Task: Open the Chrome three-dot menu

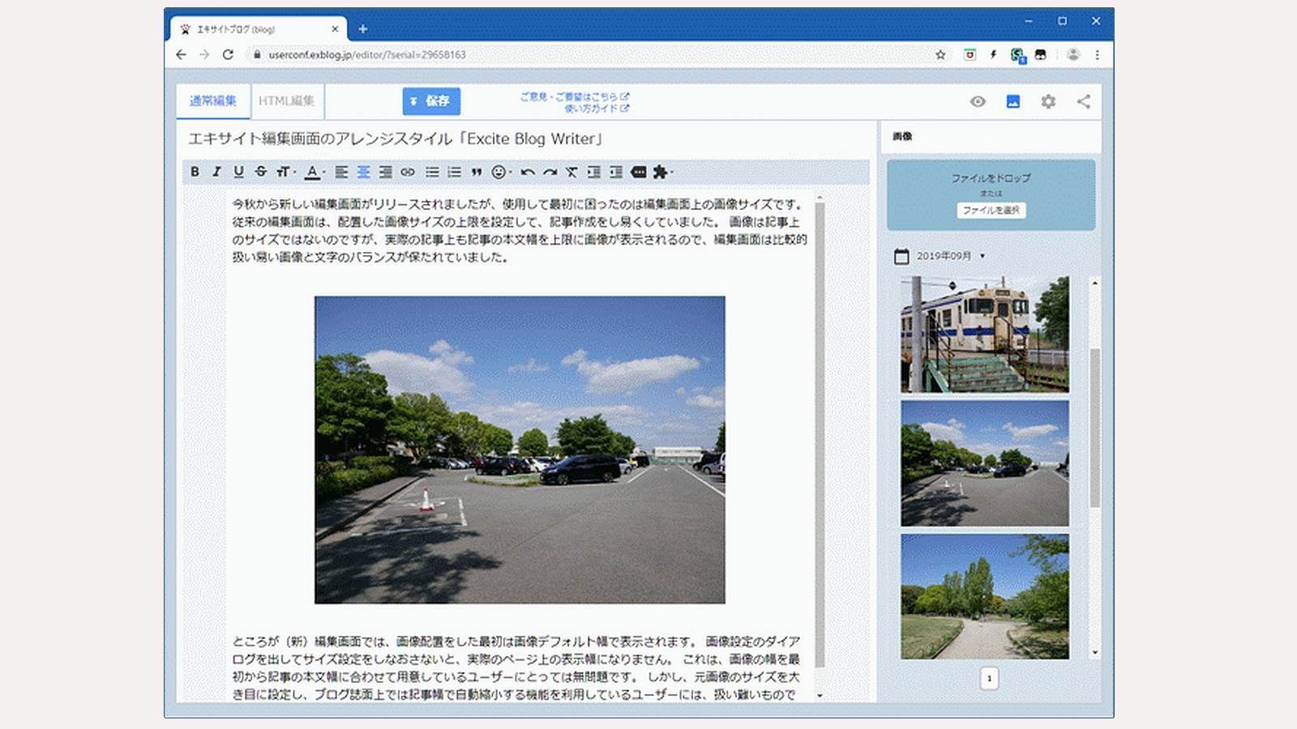Action: pyautogui.click(x=1097, y=54)
